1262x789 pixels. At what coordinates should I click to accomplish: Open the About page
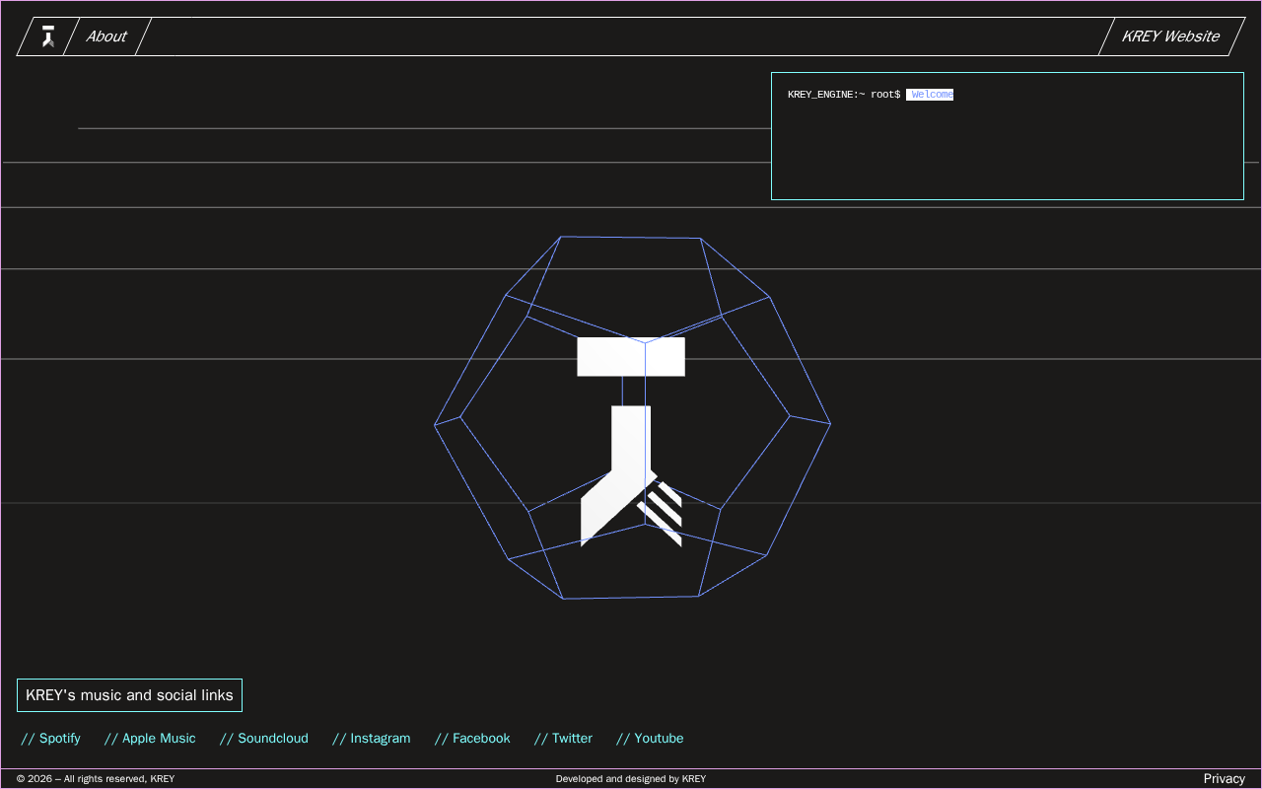(106, 36)
